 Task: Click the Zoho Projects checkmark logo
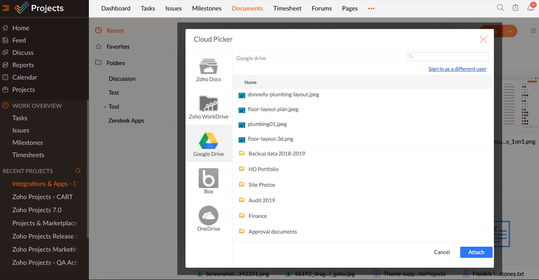(21, 8)
